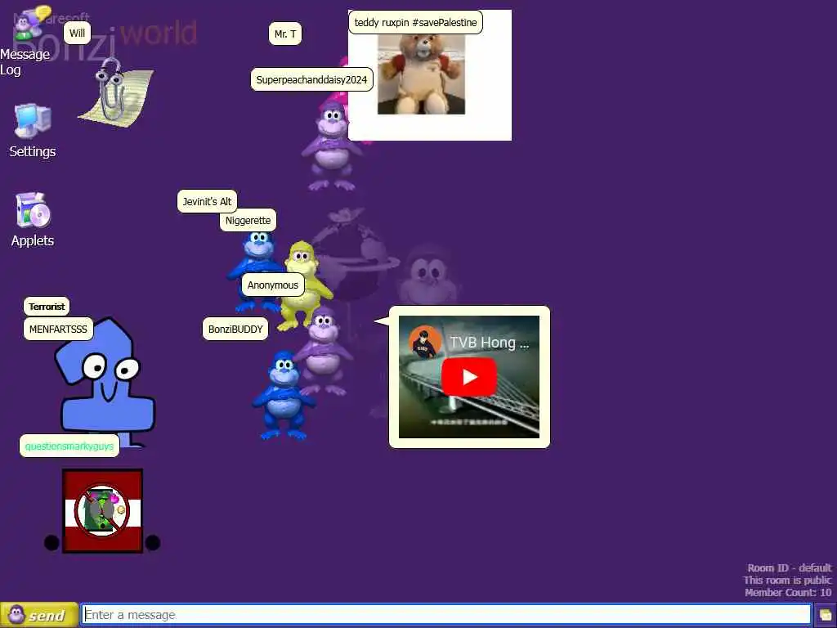Click the "Anonymous" name tag

pyautogui.click(x=273, y=285)
